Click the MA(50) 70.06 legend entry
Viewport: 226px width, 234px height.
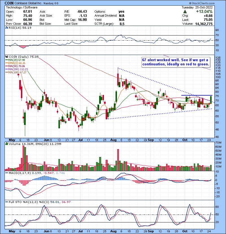[16, 66]
